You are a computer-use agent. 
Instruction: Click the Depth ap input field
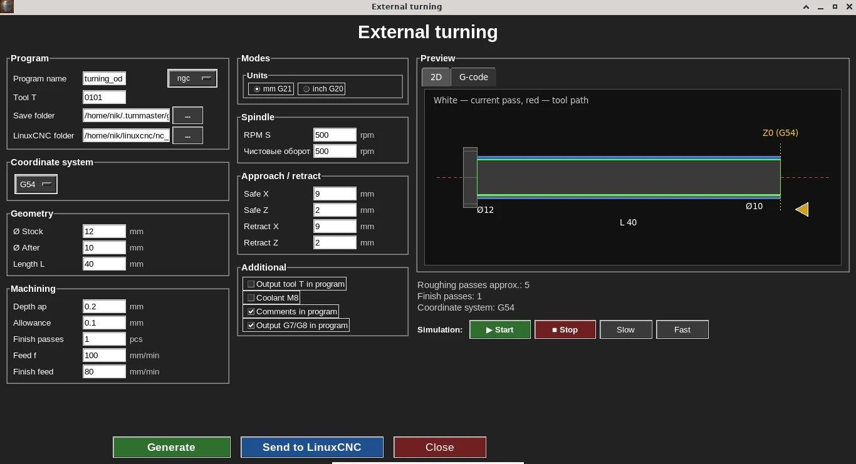click(105, 306)
